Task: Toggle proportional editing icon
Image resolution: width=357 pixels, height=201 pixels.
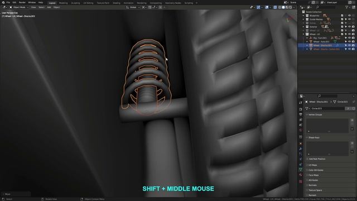Action: tap(161, 7)
